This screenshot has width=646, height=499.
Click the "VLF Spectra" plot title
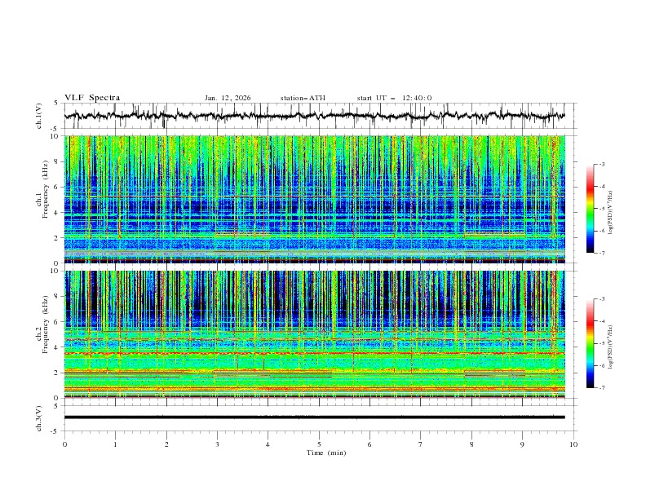(92, 98)
